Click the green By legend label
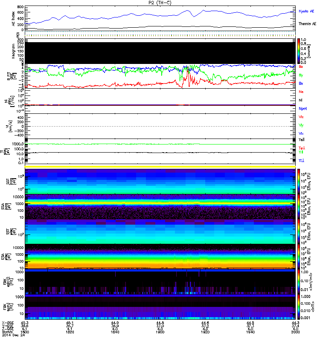 pos(301,75)
